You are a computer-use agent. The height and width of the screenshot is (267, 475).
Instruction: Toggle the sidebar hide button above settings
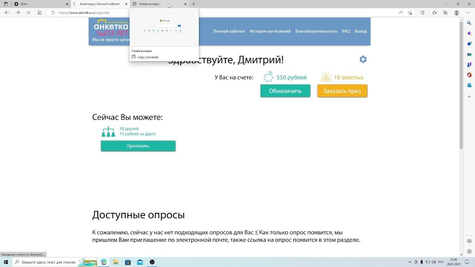(x=469, y=241)
